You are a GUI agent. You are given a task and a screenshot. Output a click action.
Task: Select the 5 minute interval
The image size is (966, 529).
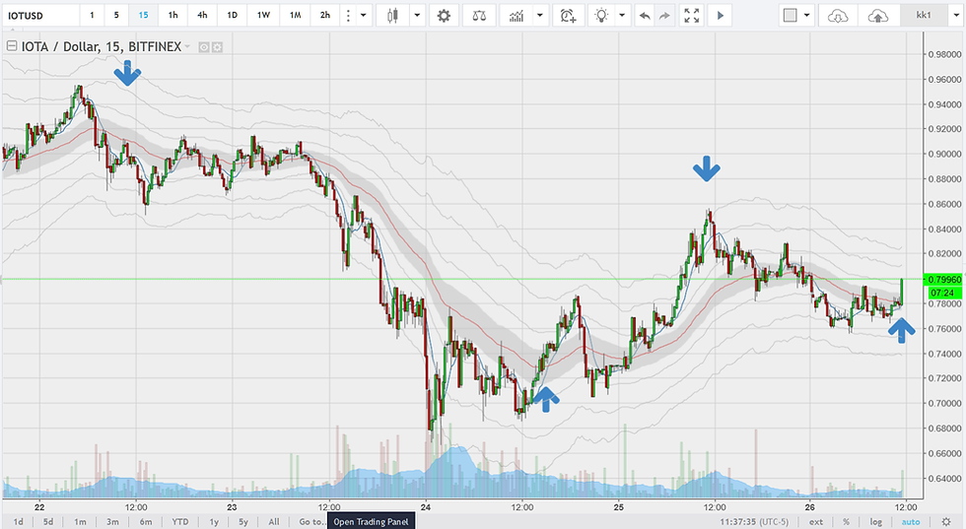coord(116,16)
